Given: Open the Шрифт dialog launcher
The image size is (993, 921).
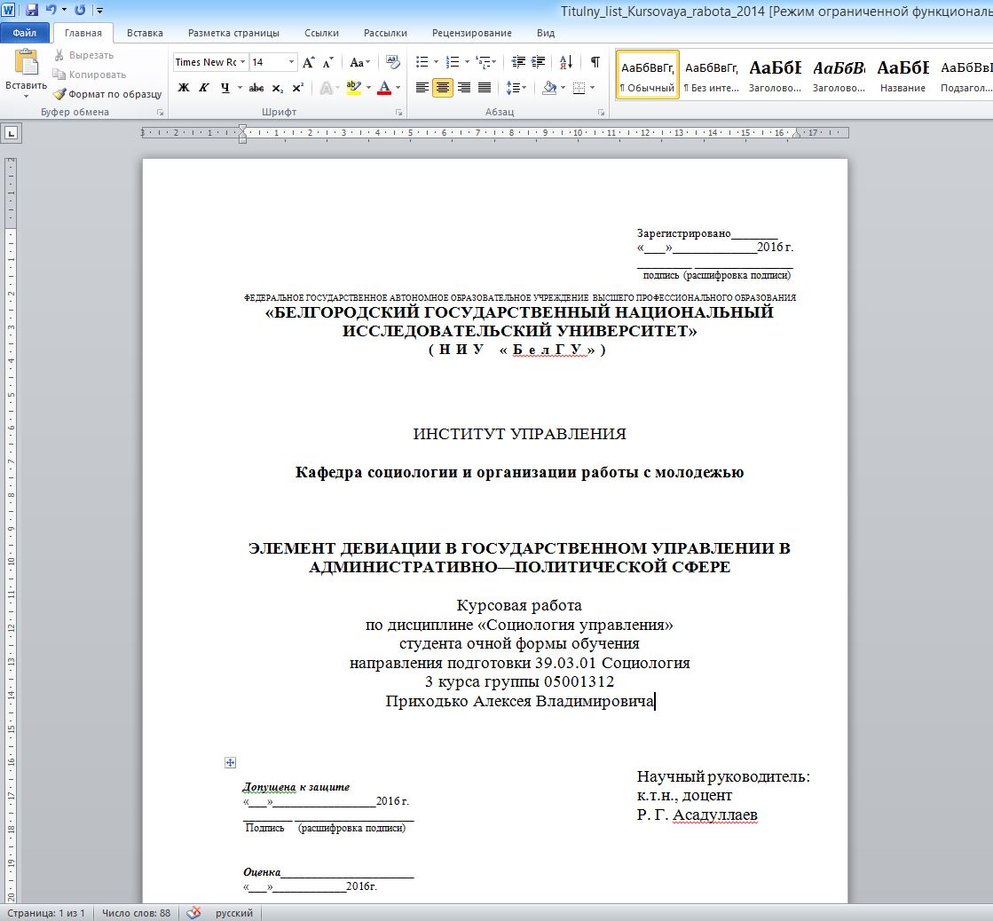Looking at the screenshot, I should [399, 113].
